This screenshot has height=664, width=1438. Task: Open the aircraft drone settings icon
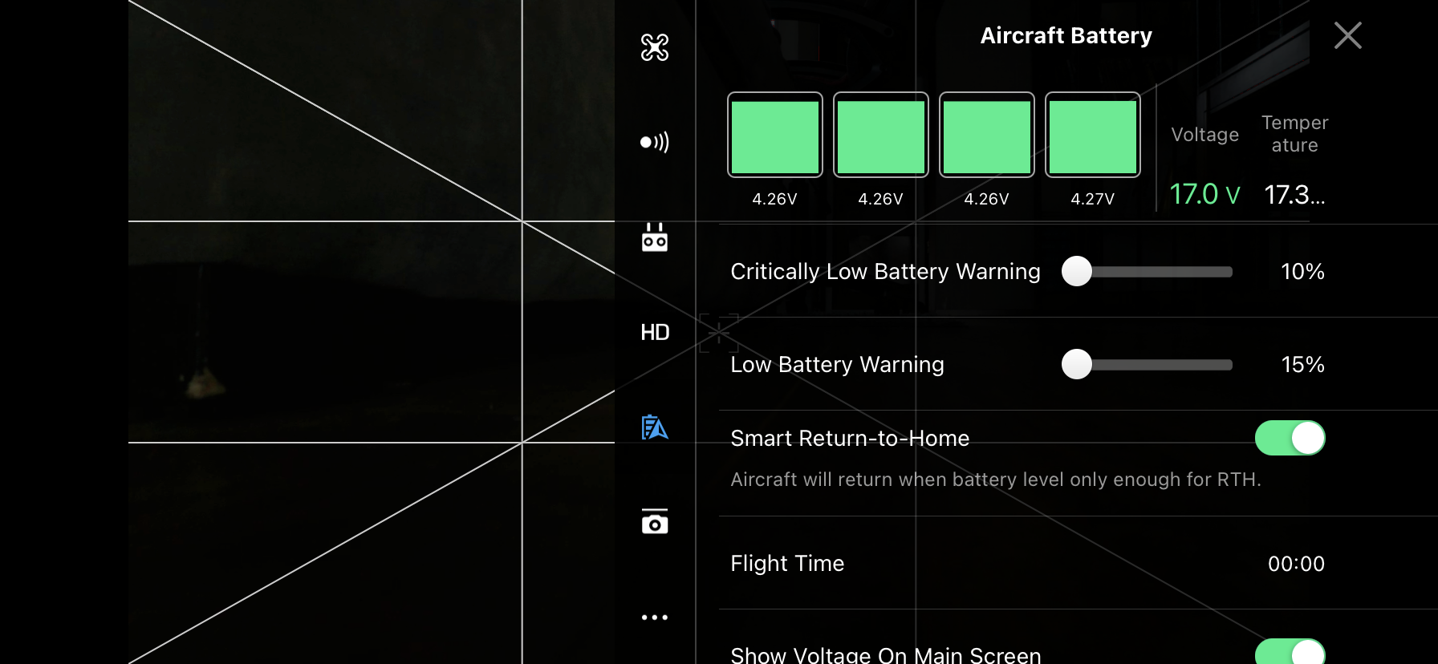tap(655, 47)
